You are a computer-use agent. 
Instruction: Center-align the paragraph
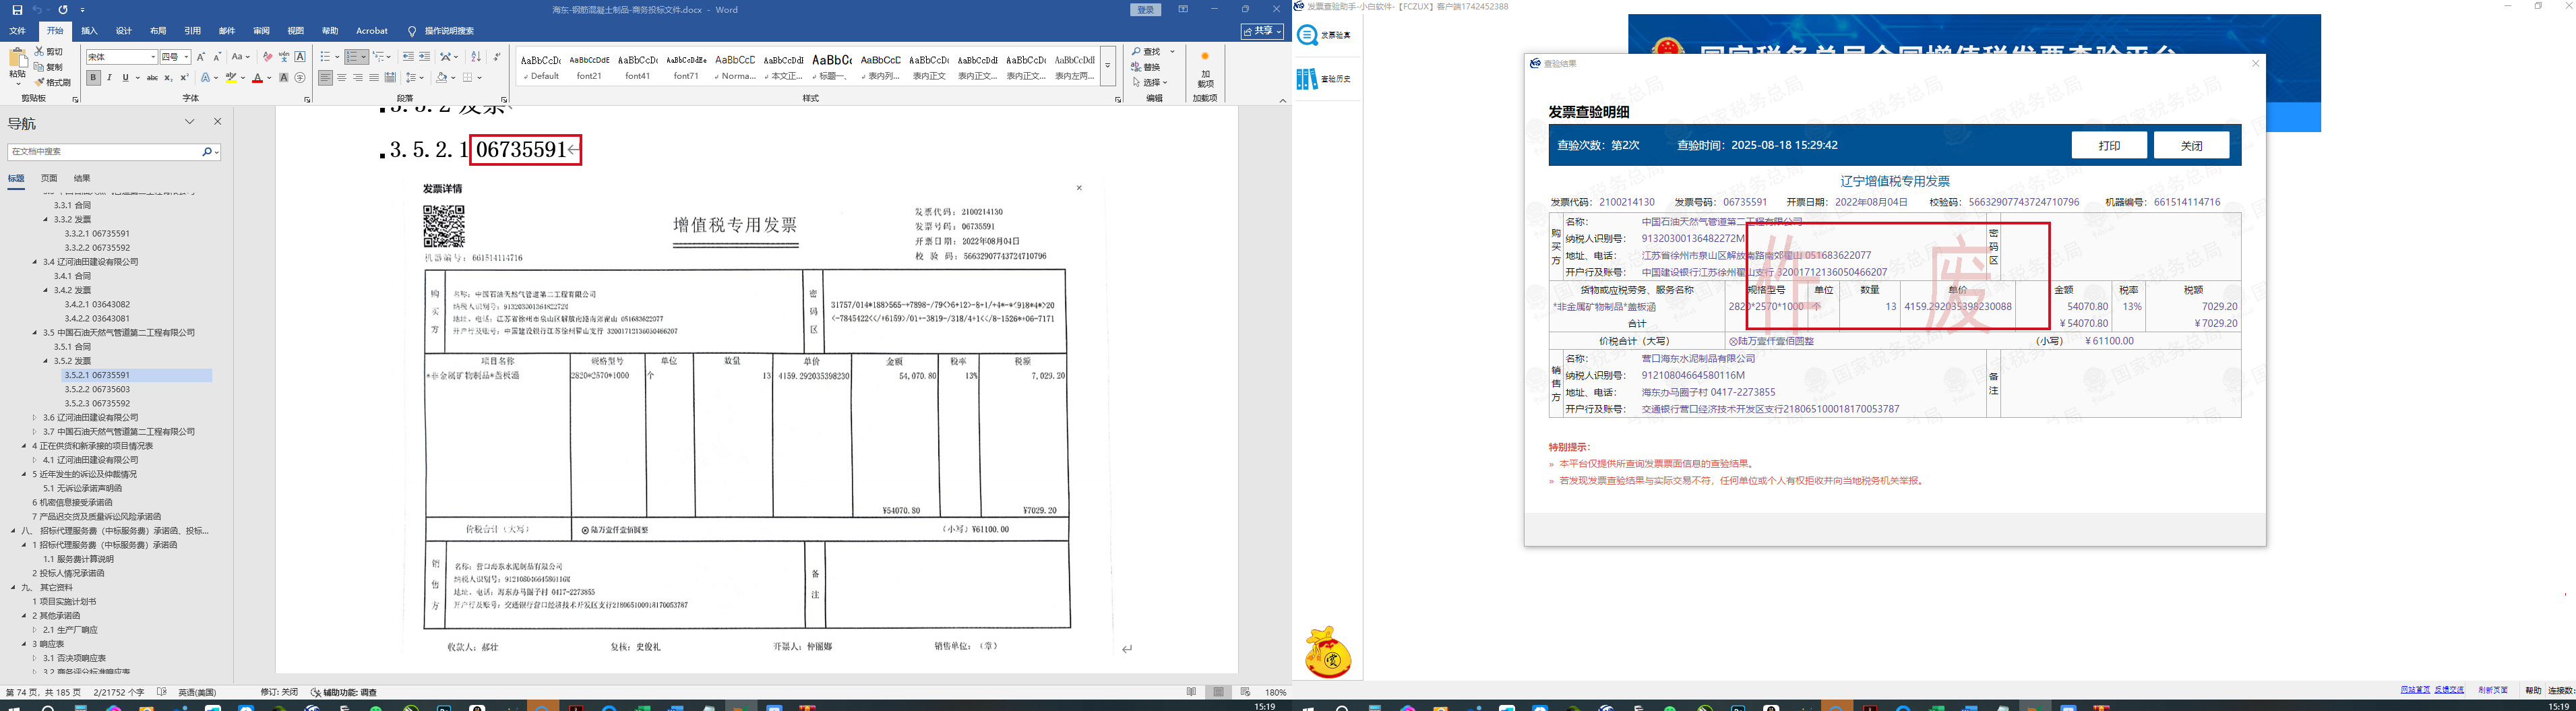click(x=342, y=78)
